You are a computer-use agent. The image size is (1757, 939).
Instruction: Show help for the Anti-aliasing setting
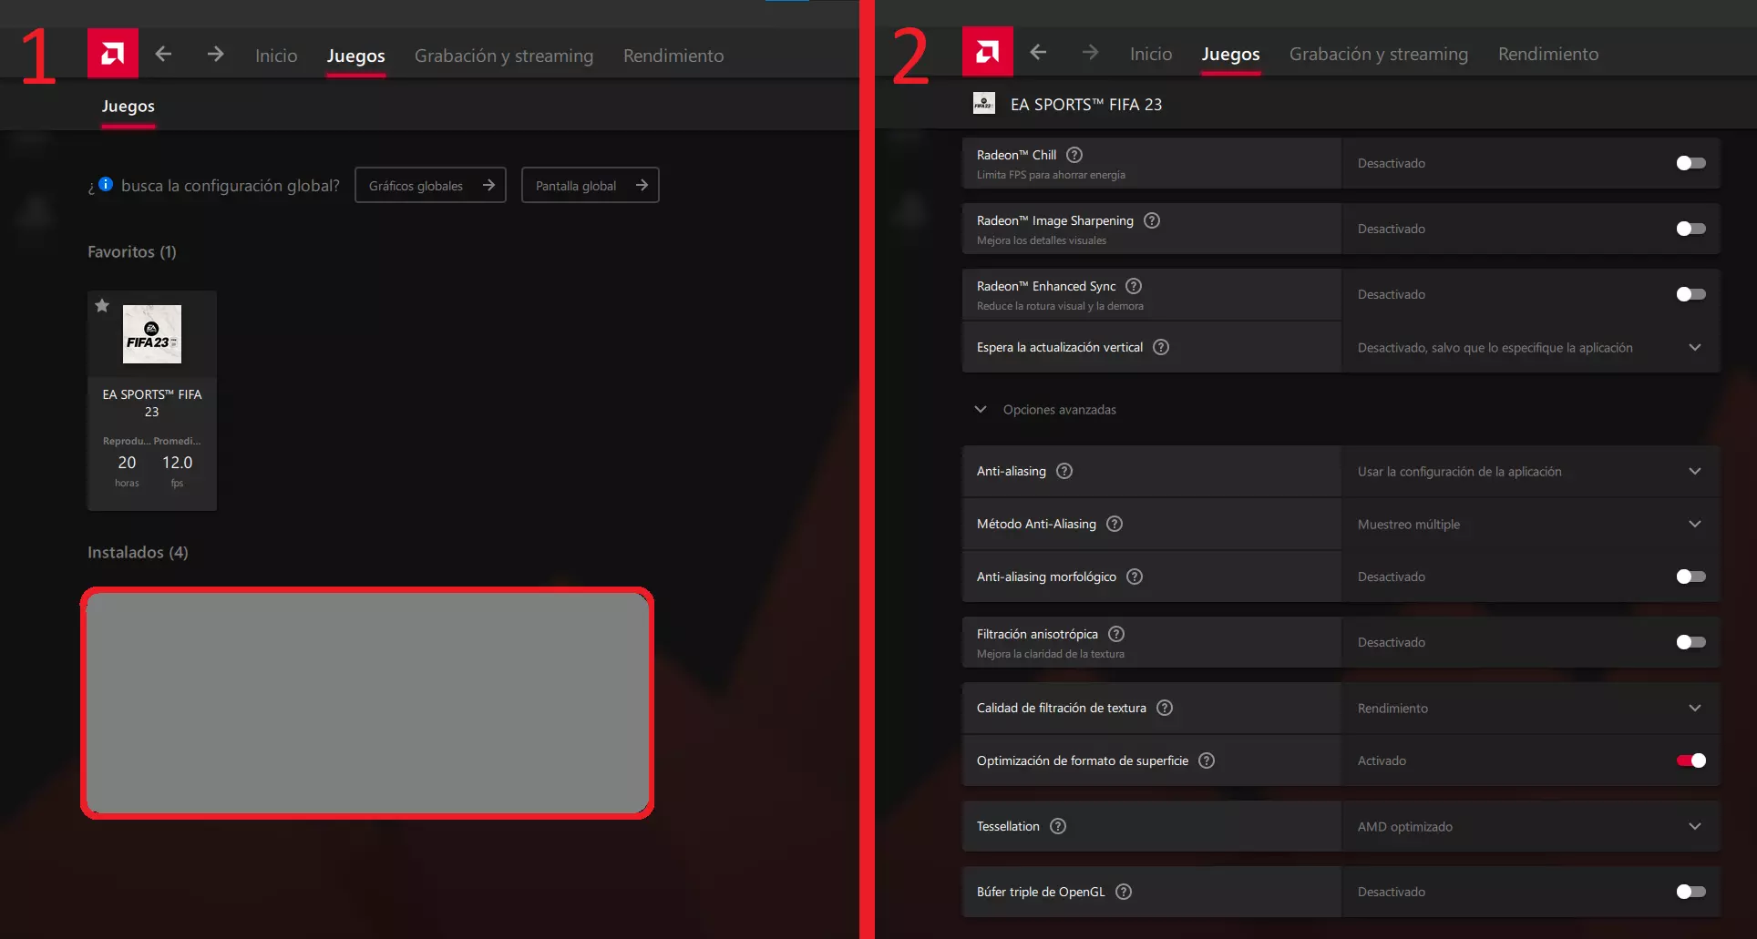[1064, 471]
